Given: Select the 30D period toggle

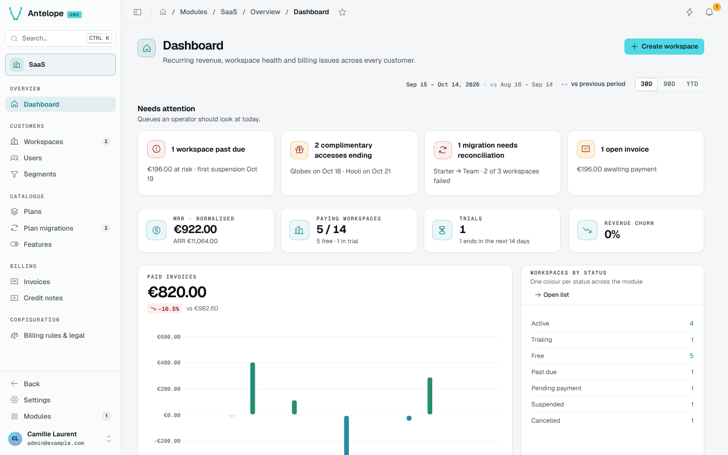Looking at the screenshot, I should point(646,84).
